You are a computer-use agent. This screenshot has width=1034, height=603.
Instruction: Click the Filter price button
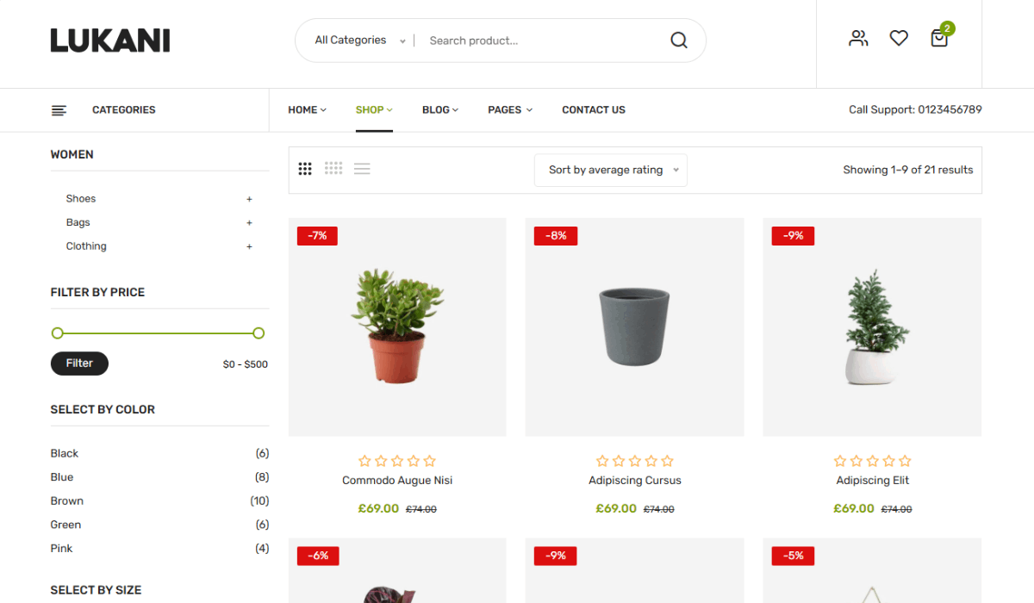point(79,364)
